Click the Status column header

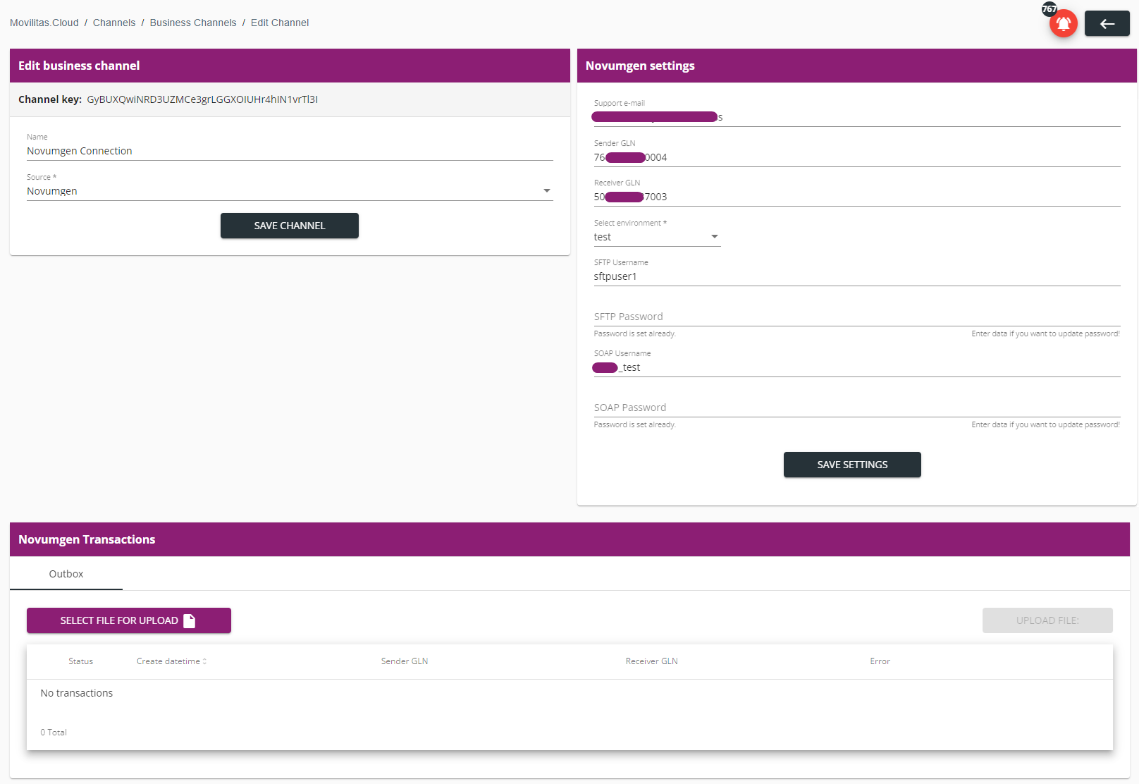80,661
